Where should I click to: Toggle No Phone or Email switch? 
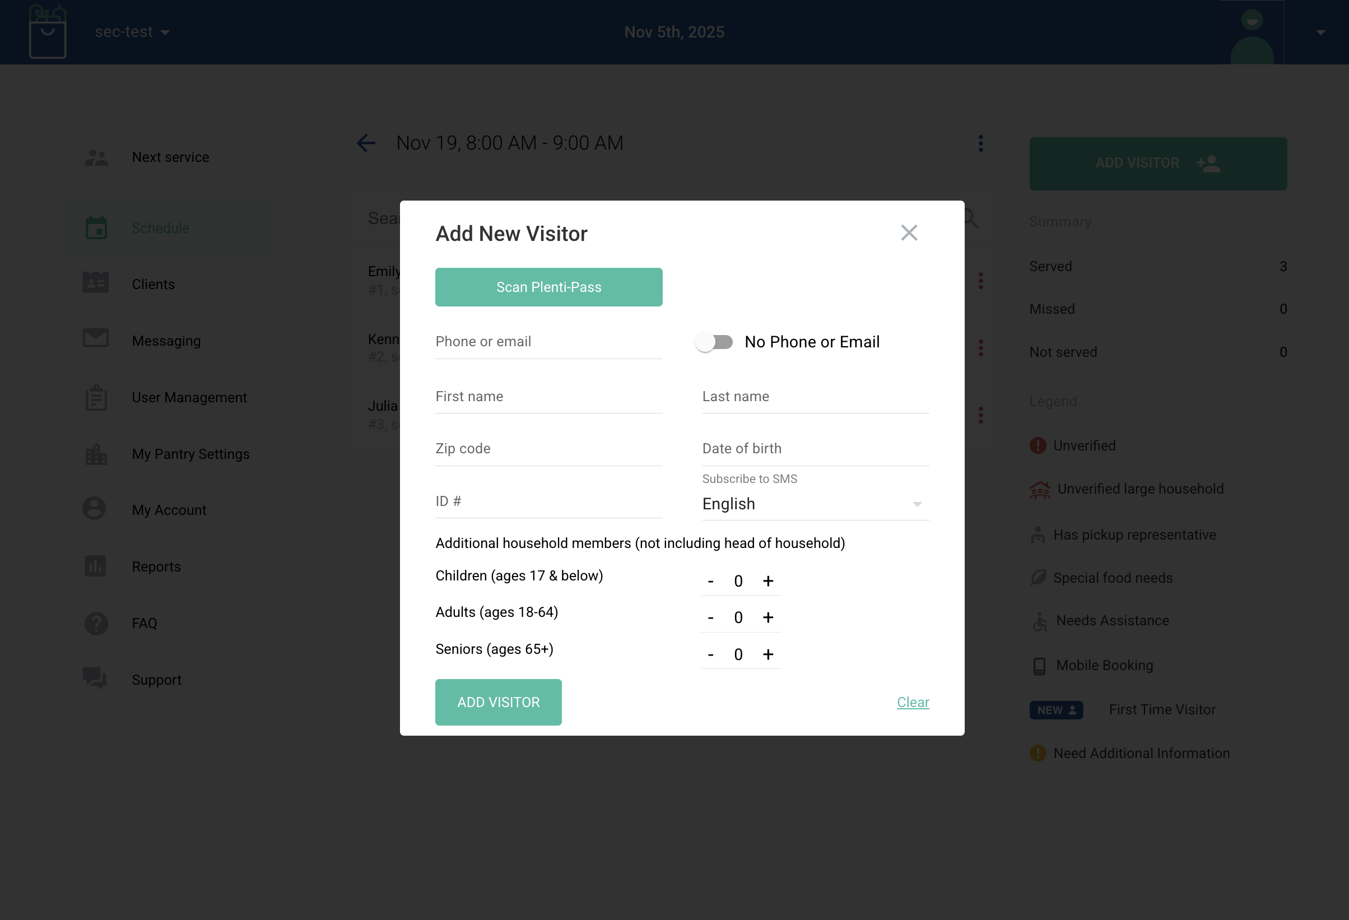[x=714, y=342]
